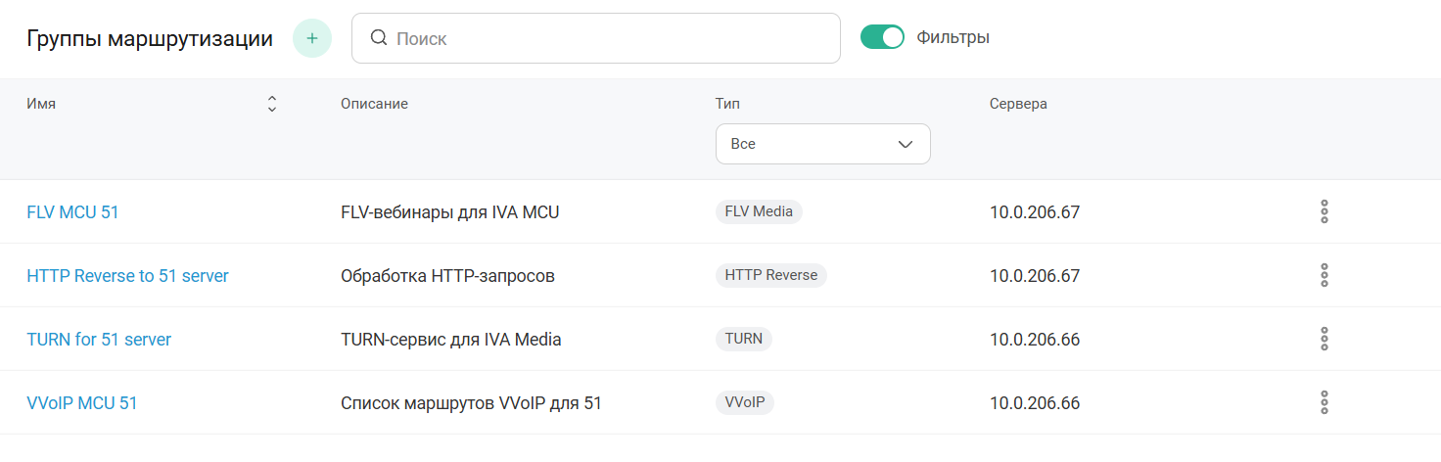Click the Сервера column header
The height and width of the screenshot is (462, 1441).
[1018, 104]
